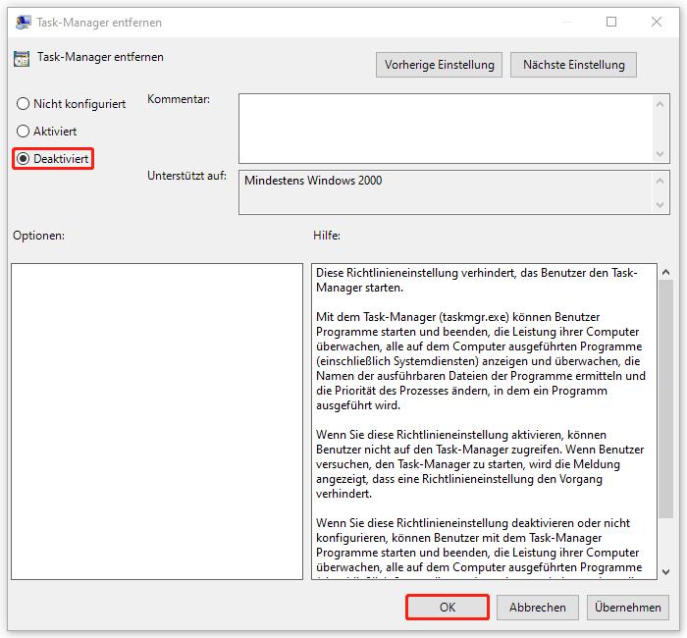Click the Mindestens Windows 2000 text
Screen dimensions: 687x638
(x=313, y=181)
